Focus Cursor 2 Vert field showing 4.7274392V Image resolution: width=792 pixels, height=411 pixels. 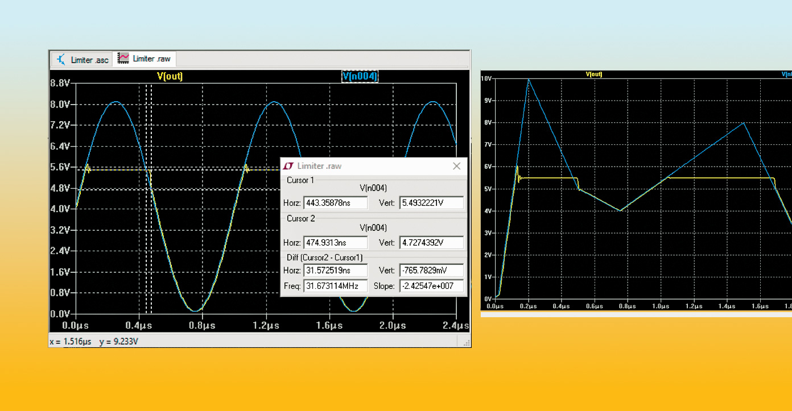click(x=431, y=243)
